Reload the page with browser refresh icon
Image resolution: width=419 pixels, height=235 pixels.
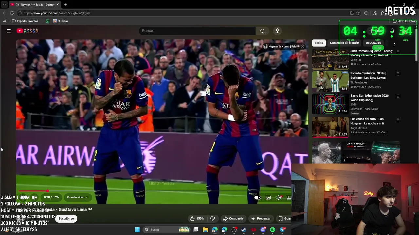pyautogui.click(x=12, y=13)
